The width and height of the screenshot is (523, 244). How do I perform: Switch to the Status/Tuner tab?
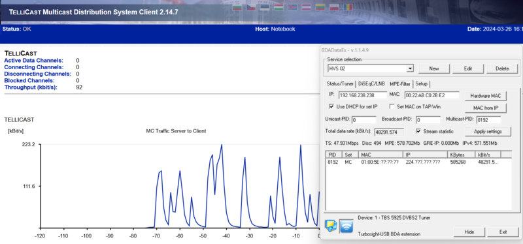point(340,84)
